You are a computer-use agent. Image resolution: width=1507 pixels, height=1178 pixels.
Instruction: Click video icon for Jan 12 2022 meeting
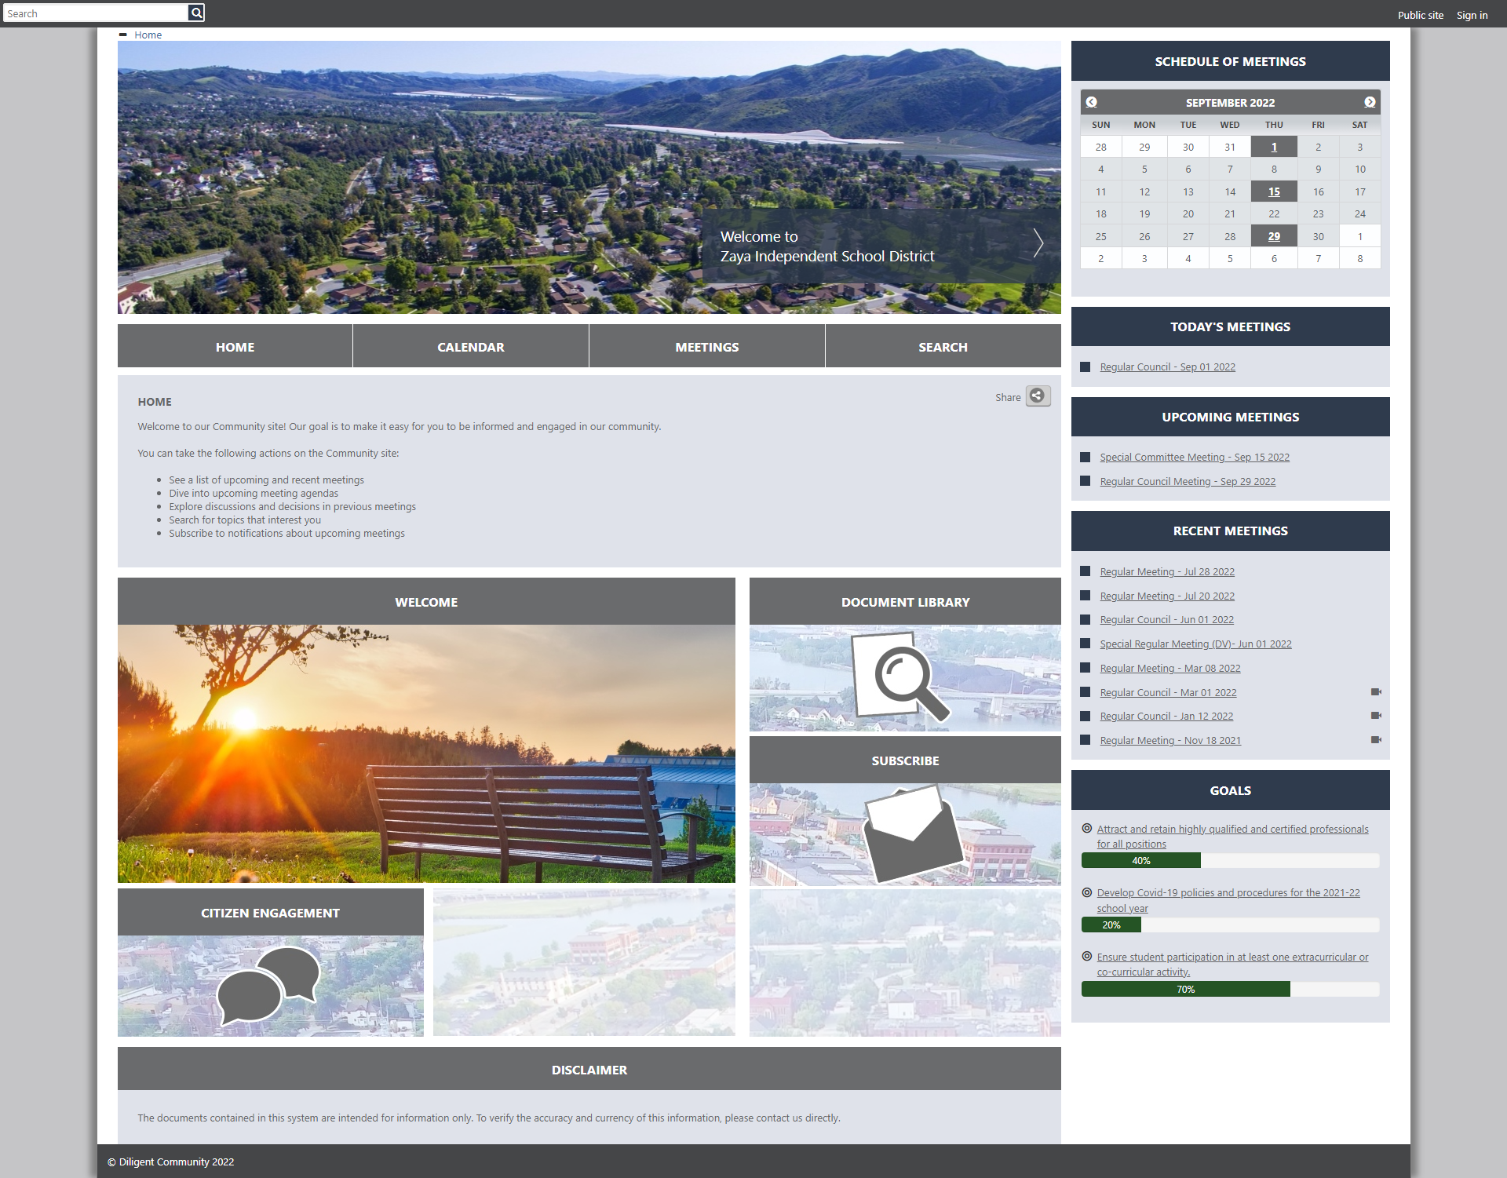(1375, 716)
